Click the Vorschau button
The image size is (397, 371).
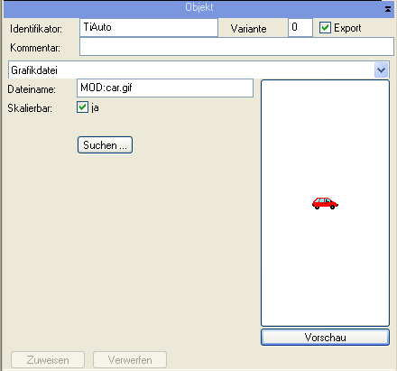click(325, 338)
